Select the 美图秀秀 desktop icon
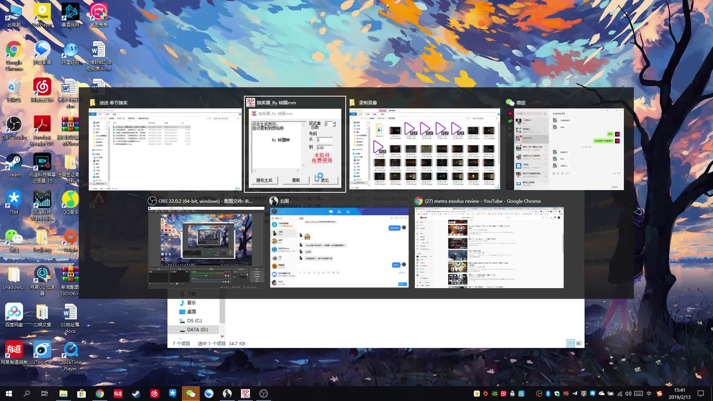The image size is (713, 401). (98, 16)
